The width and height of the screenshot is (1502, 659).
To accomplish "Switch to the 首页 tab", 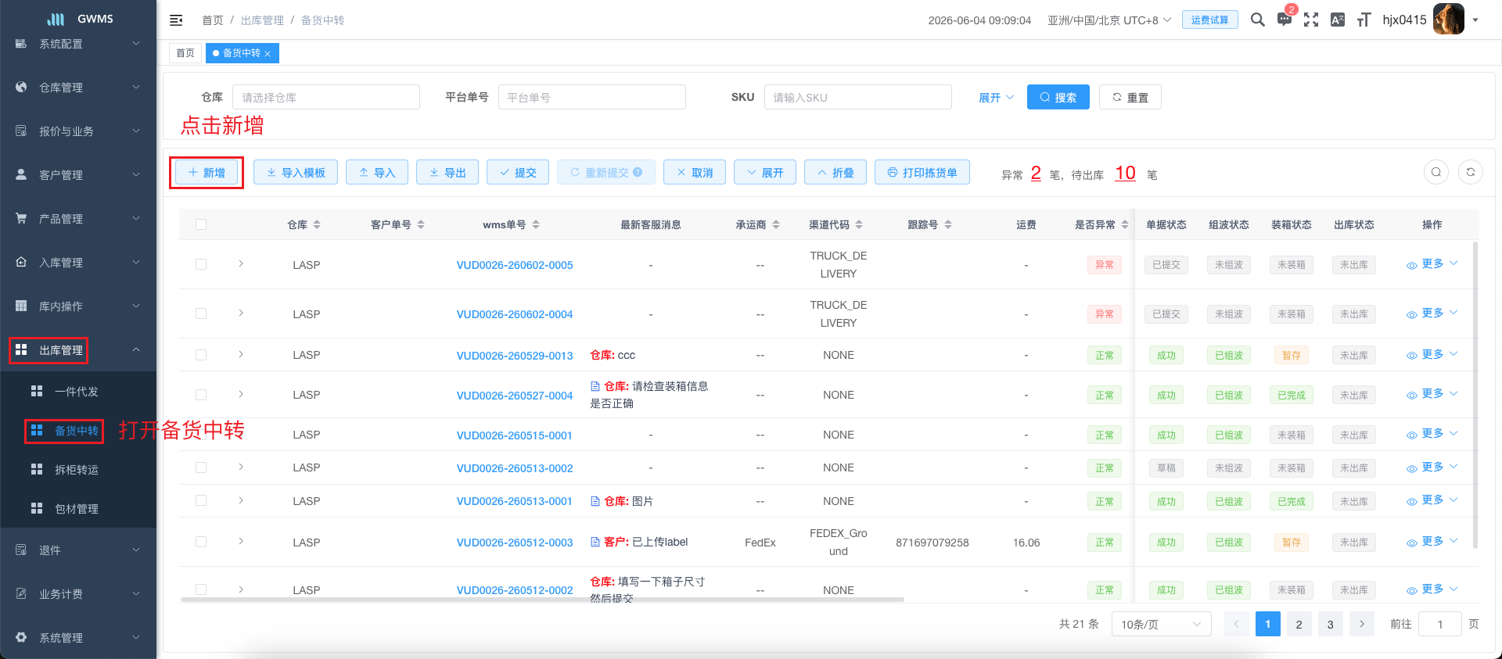I will (185, 53).
